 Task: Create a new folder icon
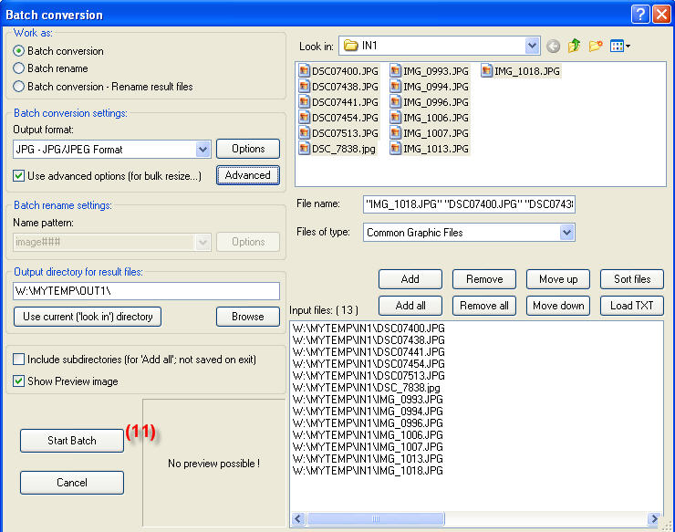coord(596,46)
